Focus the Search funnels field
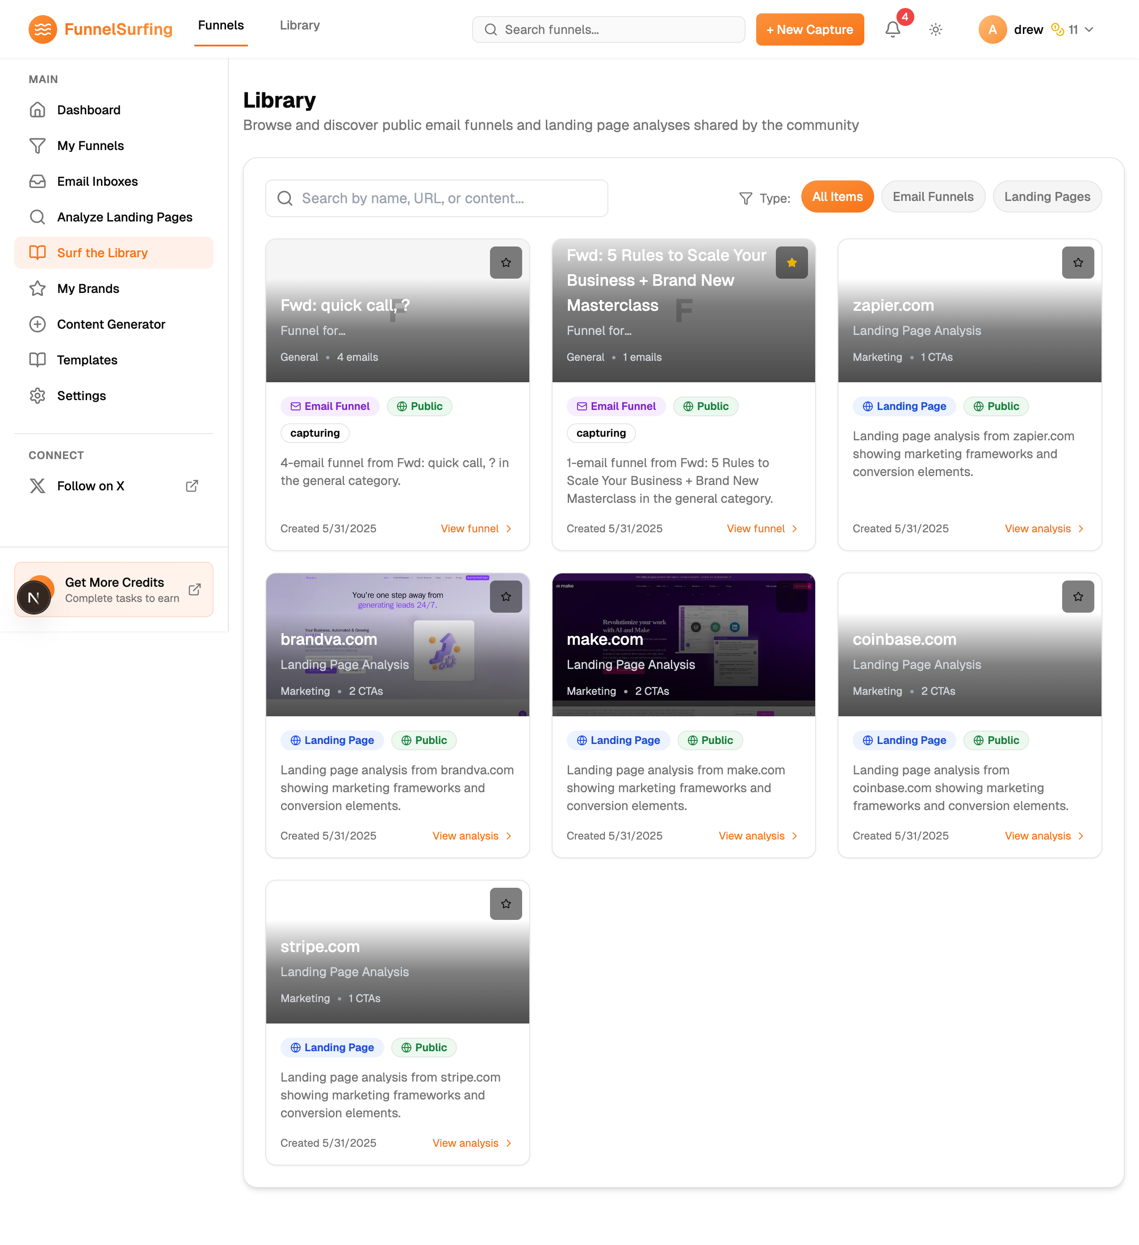 [x=608, y=29]
